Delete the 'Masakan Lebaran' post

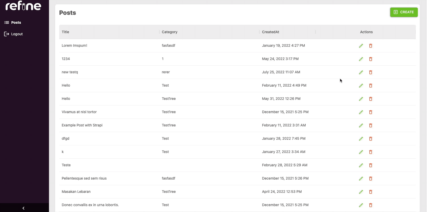pyautogui.click(x=370, y=192)
